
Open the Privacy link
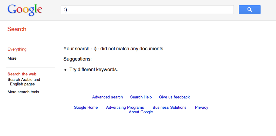pyautogui.click(x=202, y=107)
